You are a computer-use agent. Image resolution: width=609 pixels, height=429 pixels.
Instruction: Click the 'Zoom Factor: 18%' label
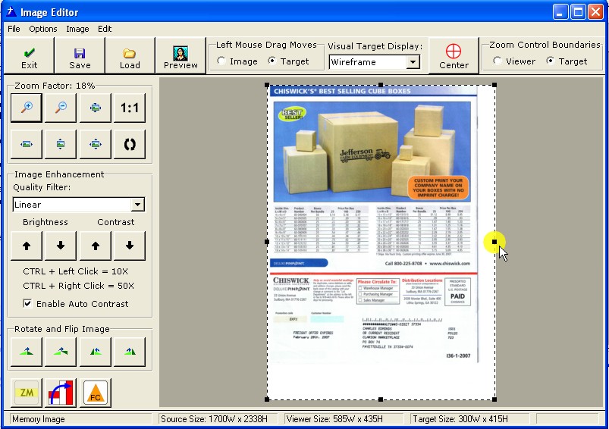(55, 86)
